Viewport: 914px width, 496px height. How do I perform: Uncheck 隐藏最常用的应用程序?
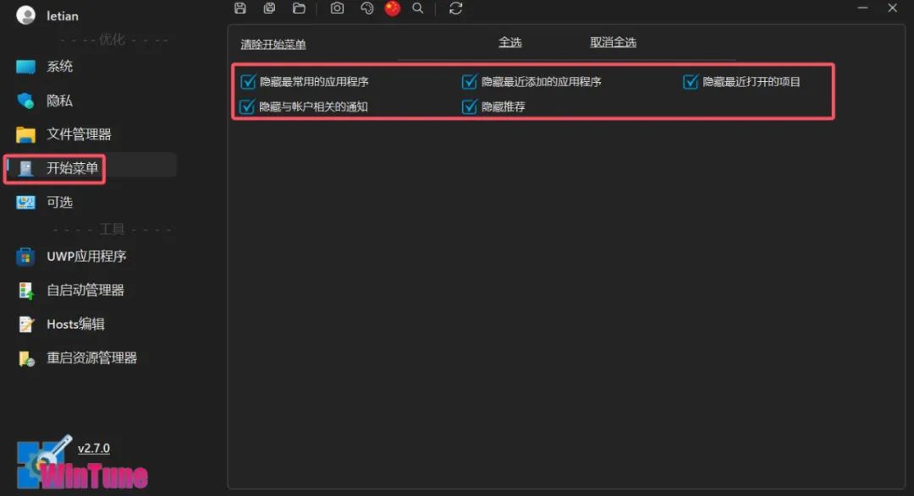tap(248, 81)
